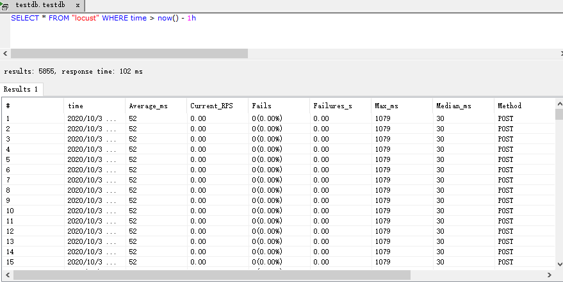Click the results horizontal scrollbar left arrow
563x283 pixels.
pyautogui.click(x=7, y=275)
